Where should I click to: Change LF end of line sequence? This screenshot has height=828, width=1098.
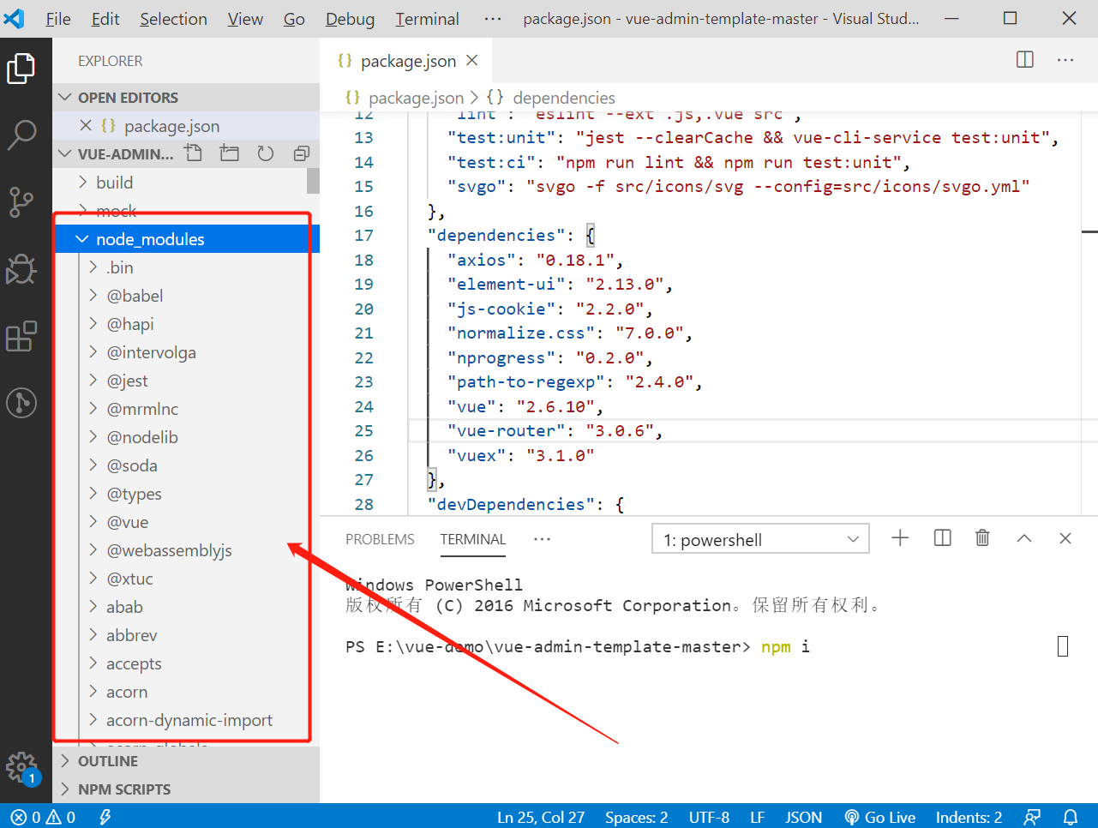(757, 817)
